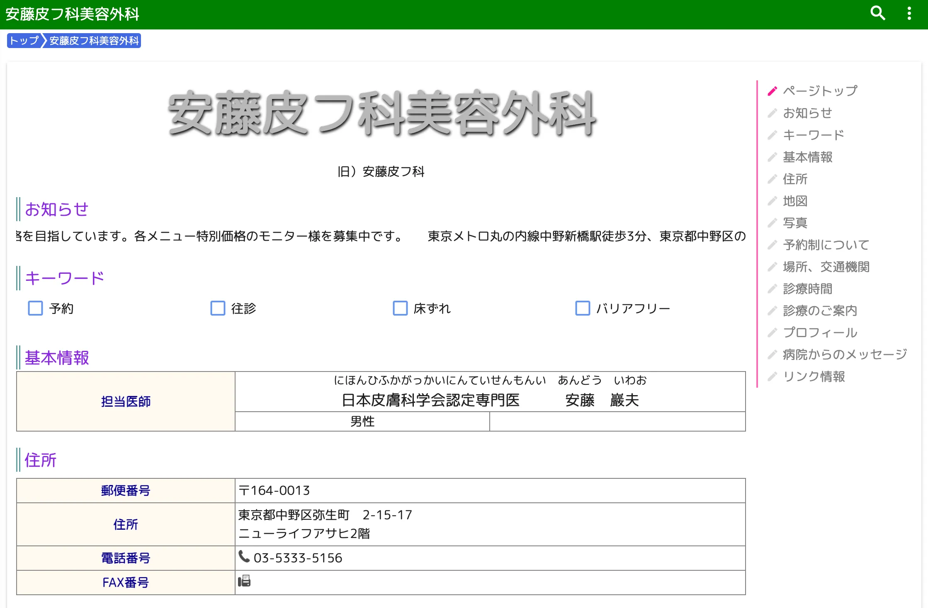Click 安藤皮フ科美容外科 breadcrumb item
Image resolution: width=928 pixels, height=608 pixels.
[94, 41]
